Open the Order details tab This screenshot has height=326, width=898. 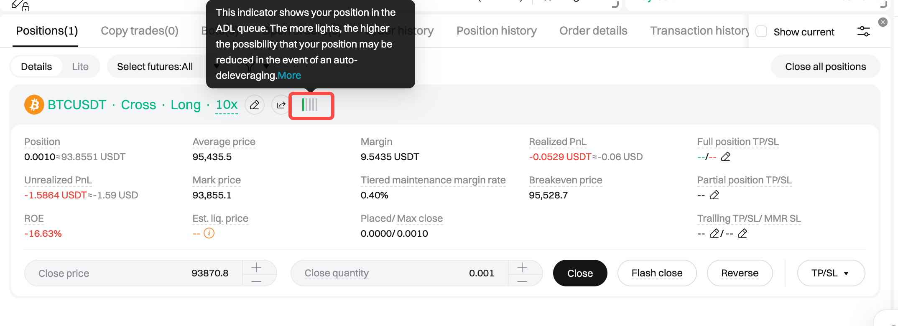[x=593, y=31]
